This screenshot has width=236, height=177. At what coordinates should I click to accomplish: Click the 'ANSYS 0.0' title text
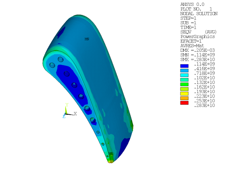tap(192, 4)
